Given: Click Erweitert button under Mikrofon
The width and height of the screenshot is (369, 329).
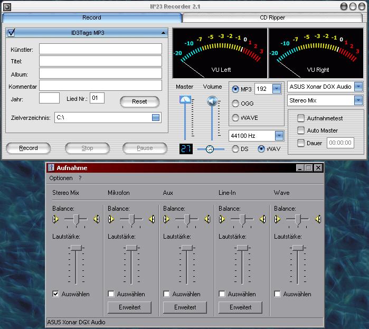Looking at the screenshot, I should pos(129,307).
